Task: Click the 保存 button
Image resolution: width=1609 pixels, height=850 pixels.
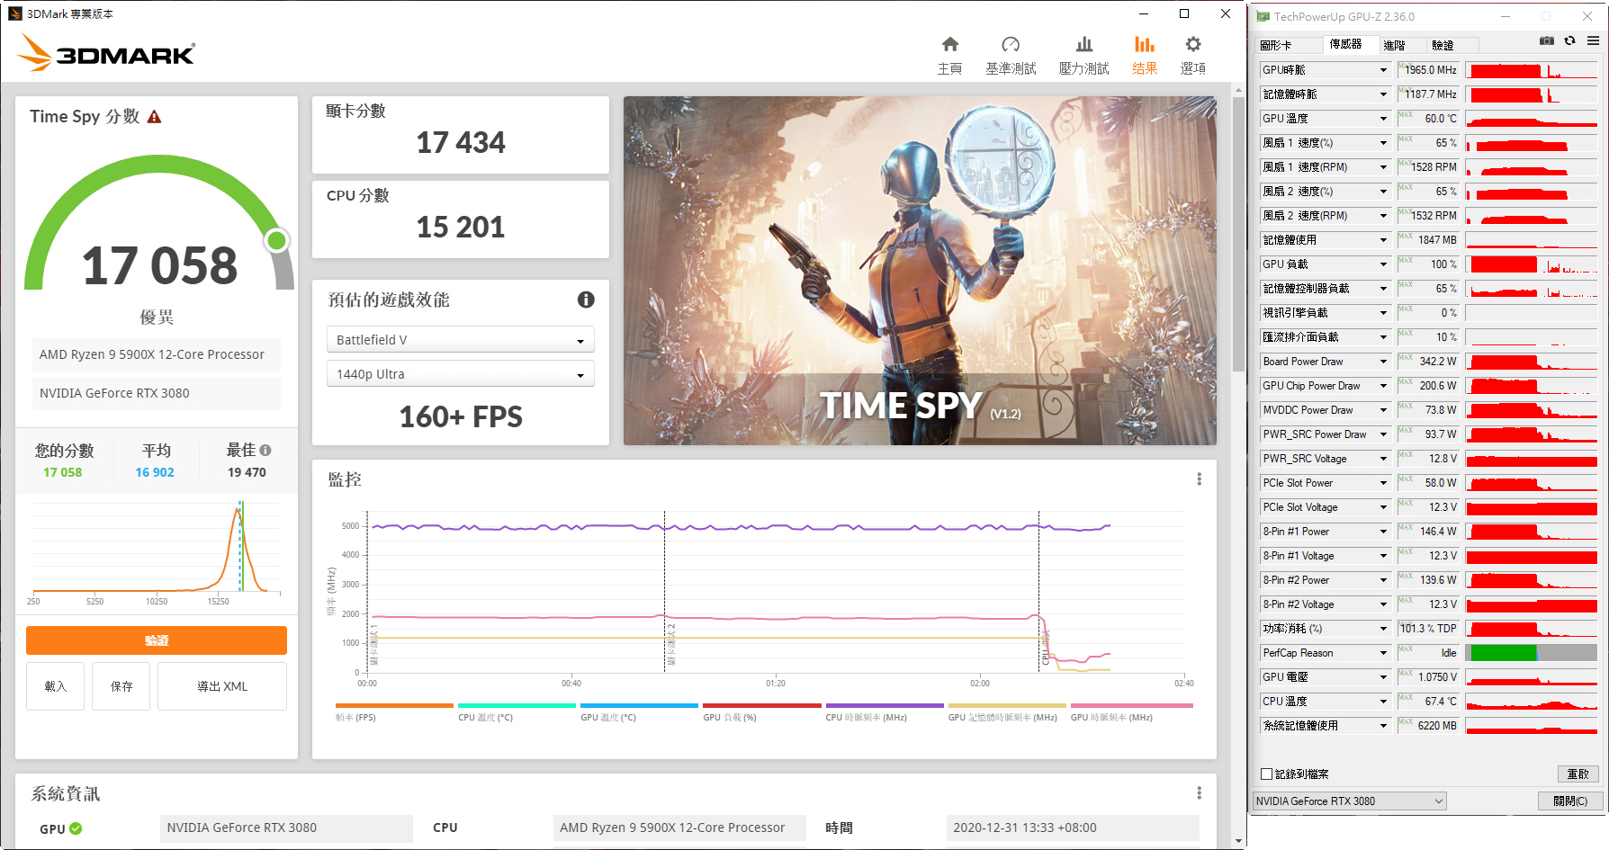Action: [121, 686]
